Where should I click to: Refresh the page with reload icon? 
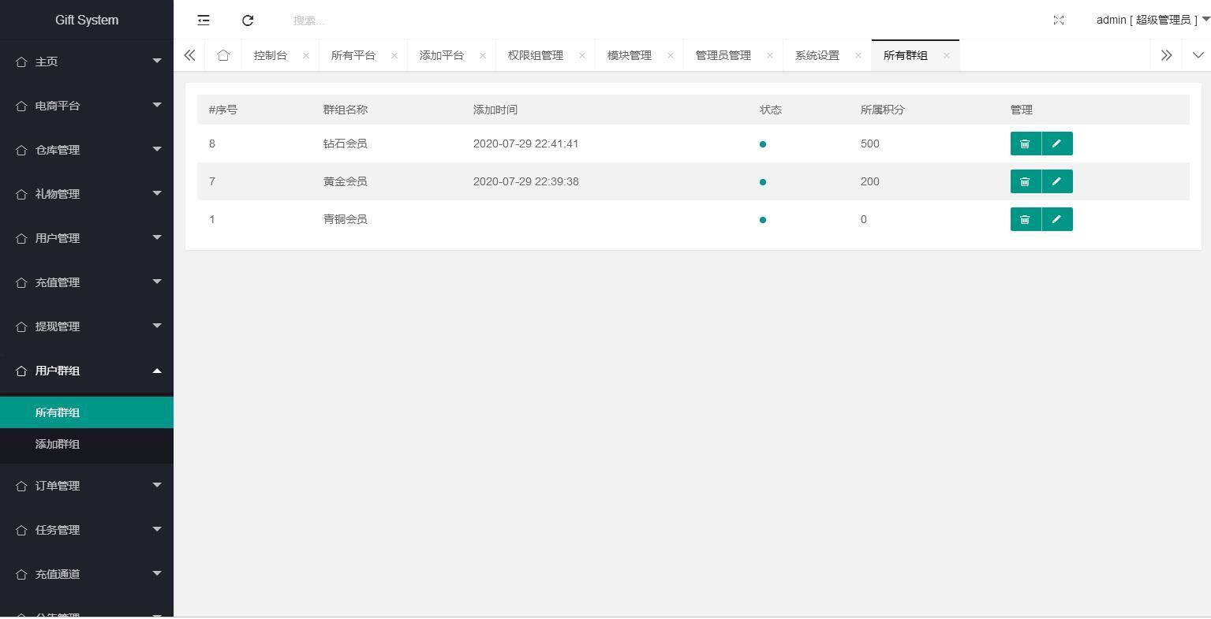[248, 20]
